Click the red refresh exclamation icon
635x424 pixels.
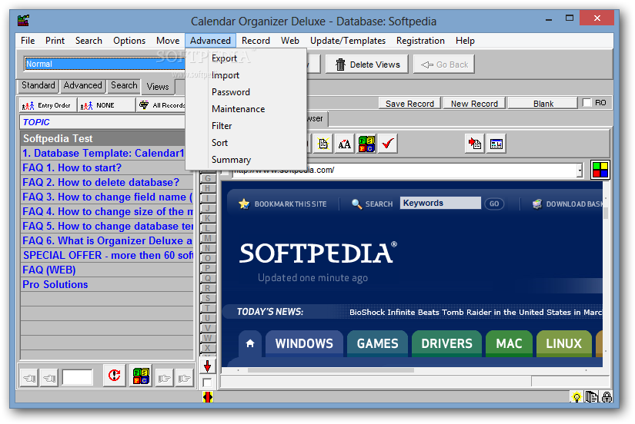[x=114, y=376]
